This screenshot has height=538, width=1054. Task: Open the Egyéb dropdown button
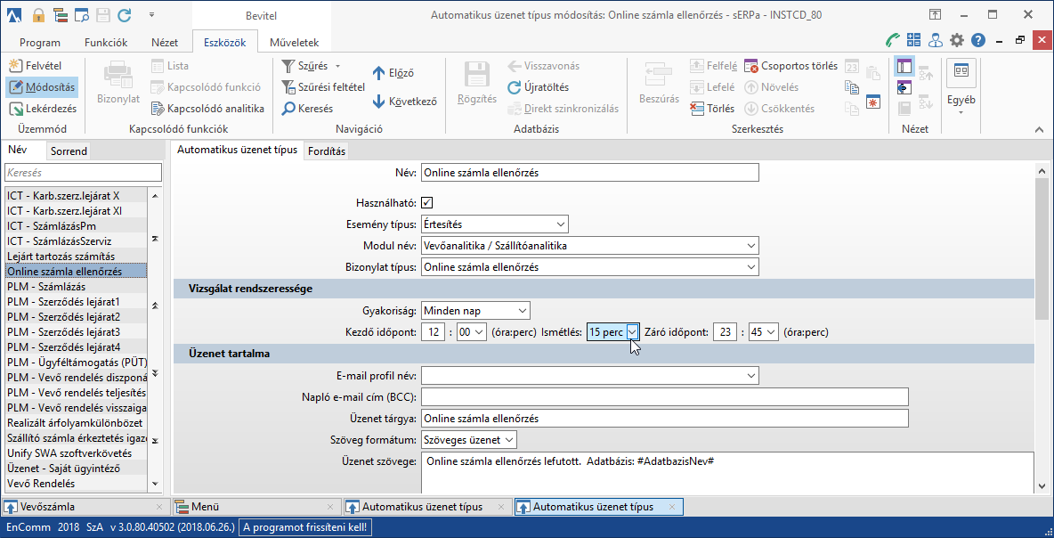[961, 86]
